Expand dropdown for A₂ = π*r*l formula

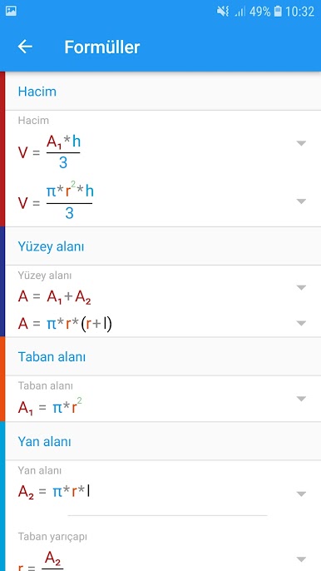(301, 494)
